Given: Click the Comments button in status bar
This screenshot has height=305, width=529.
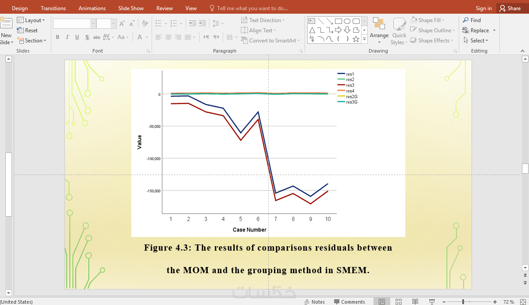Looking at the screenshot, I should pos(350,301).
